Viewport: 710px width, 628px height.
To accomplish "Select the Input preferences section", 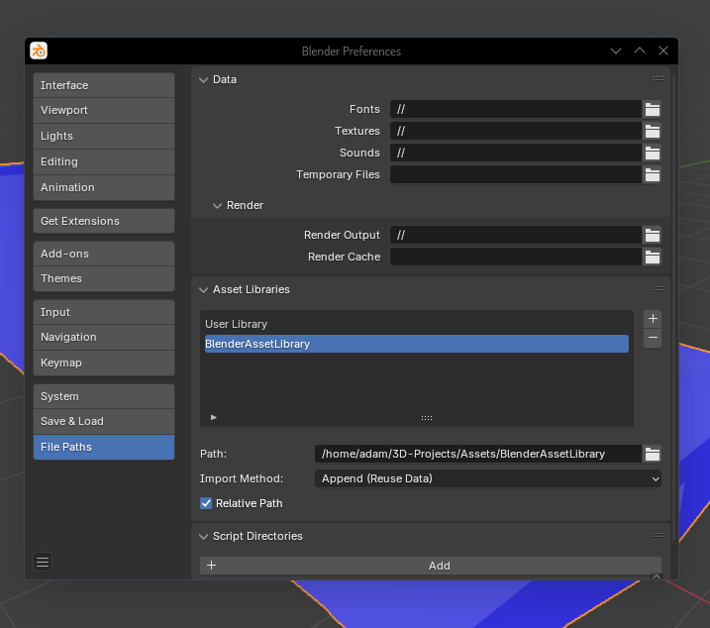I will coord(104,312).
